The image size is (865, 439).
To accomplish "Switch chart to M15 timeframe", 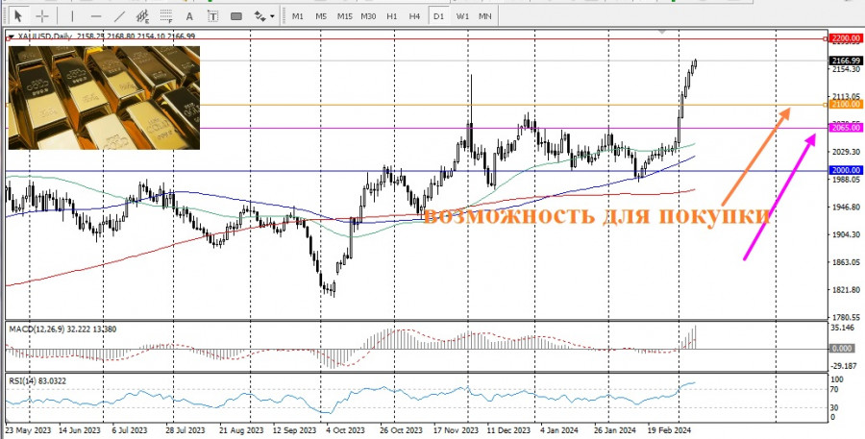I will tap(345, 16).
